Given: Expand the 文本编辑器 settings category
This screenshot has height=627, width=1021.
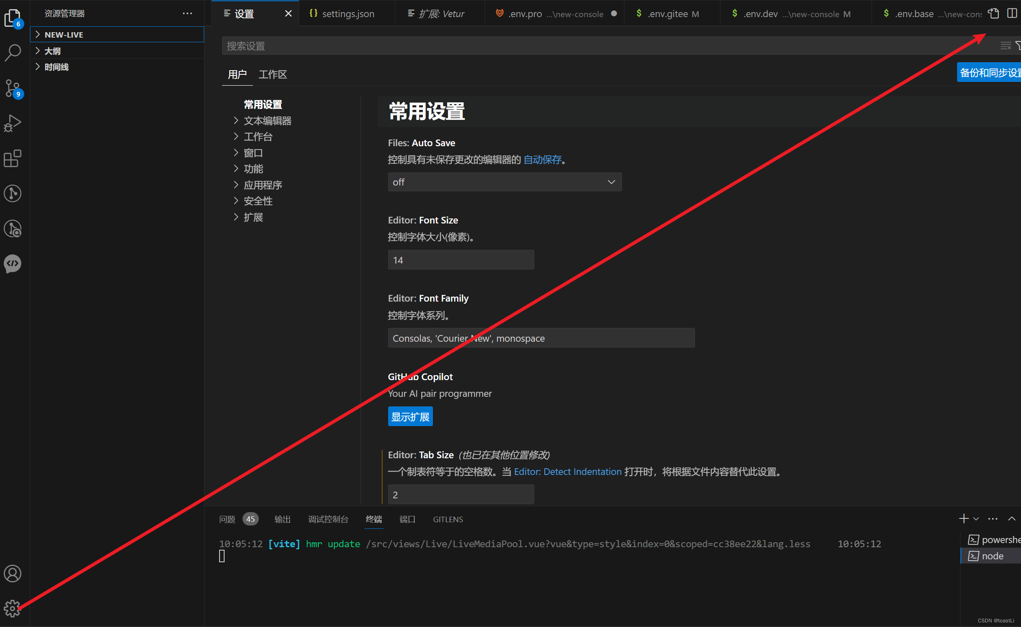Looking at the screenshot, I should 268,121.
